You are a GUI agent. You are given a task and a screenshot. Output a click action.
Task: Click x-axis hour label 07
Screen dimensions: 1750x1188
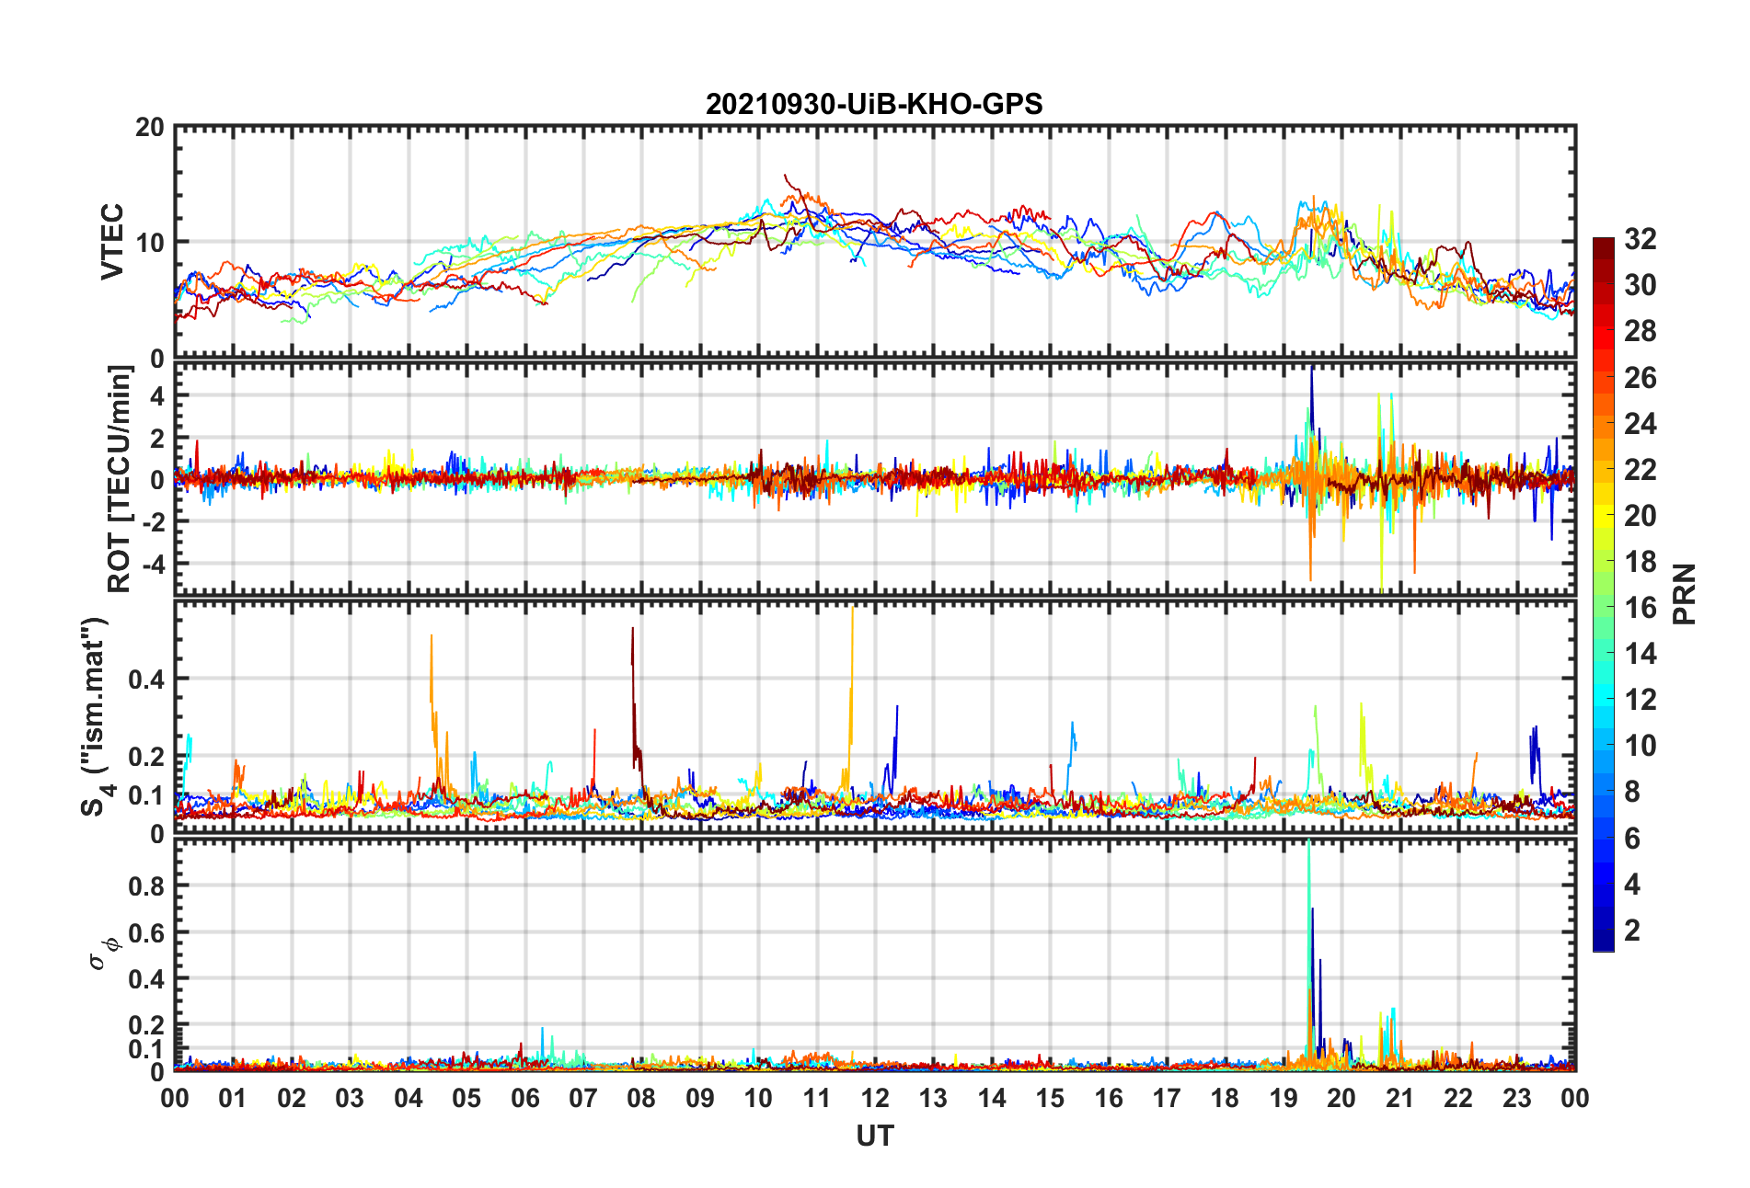tap(583, 1098)
